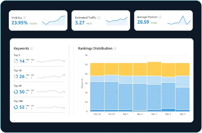Click the info icon beside Estimated Traffic
202x133 pixels.
(x=99, y=18)
